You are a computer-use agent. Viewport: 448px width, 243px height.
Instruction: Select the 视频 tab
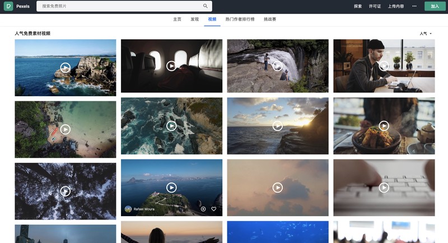212,19
